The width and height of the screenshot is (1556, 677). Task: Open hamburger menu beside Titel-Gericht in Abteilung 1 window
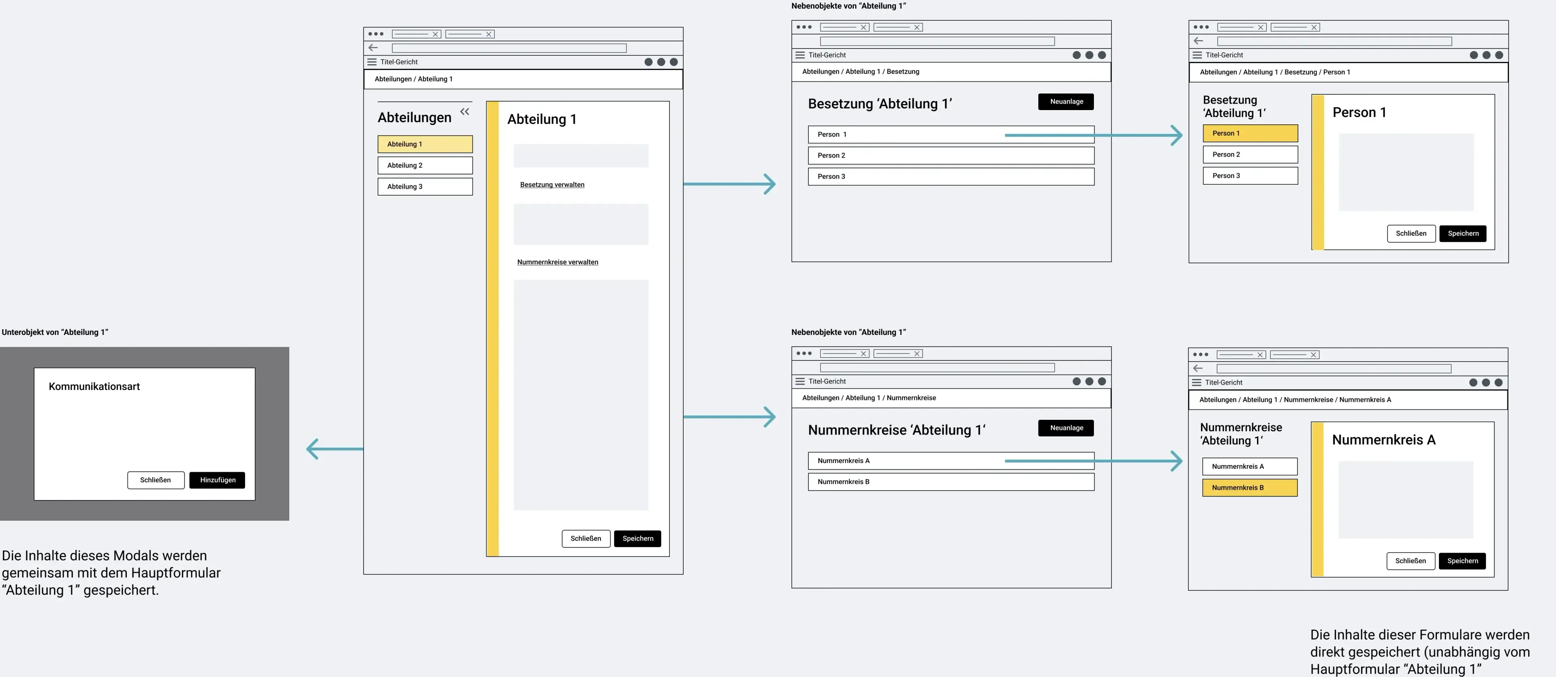(372, 62)
